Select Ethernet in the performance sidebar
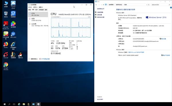 point(38,25)
